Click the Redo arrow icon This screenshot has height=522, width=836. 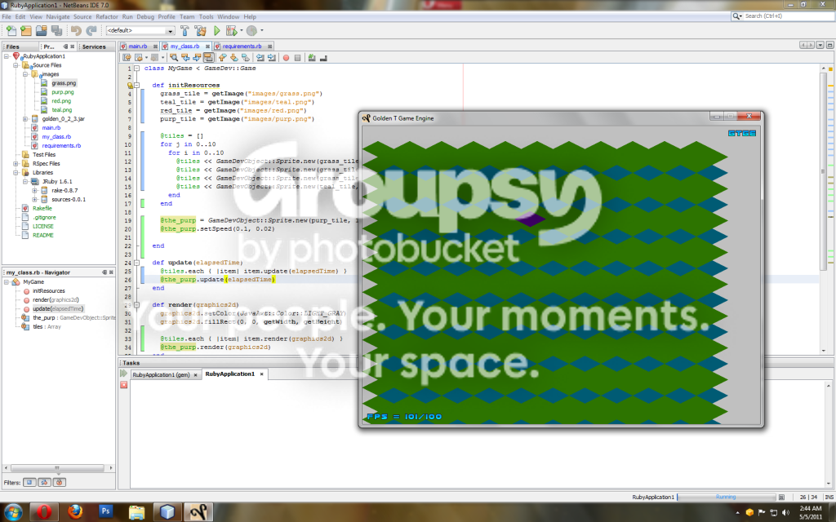coord(91,31)
